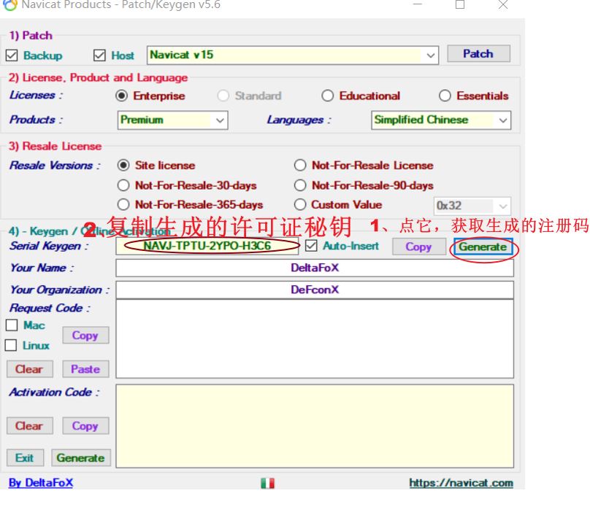The image size is (590, 507).
Task: Toggle the Backup checkbox
Action: click(x=12, y=55)
